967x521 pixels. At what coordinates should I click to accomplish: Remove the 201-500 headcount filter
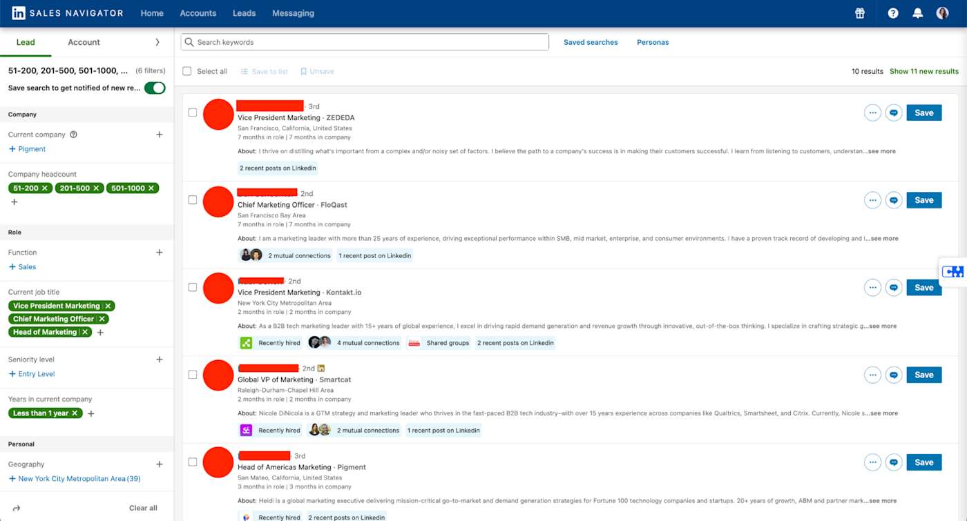pos(96,188)
